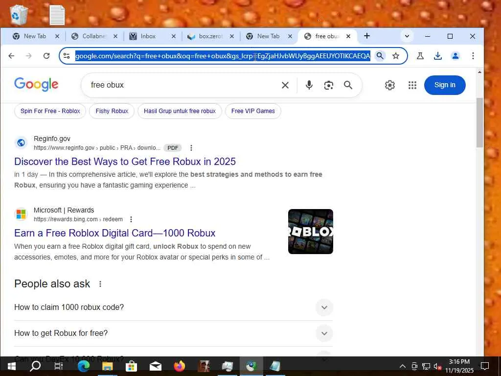Select the Spin For Free - Roblox chip
Viewport: 501px width, 376px height.
(50, 111)
